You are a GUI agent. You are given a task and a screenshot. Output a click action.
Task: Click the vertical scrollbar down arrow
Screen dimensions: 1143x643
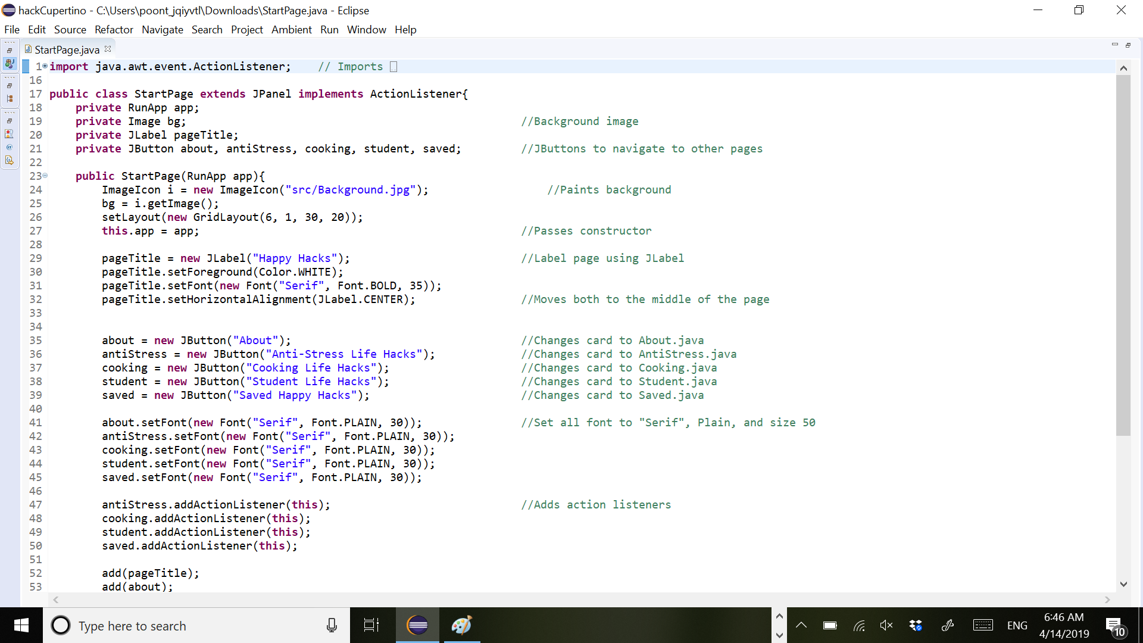(x=1123, y=585)
